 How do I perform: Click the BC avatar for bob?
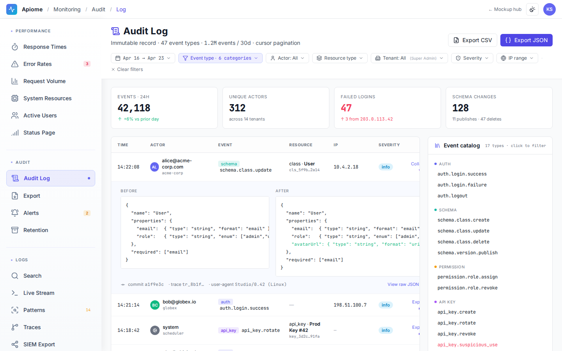pyautogui.click(x=155, y=305)
